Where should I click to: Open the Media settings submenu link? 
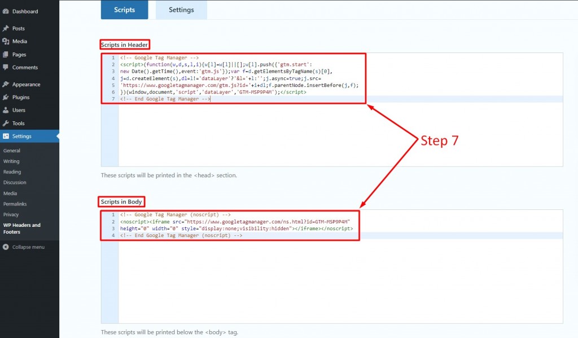(x=10, y=193)
